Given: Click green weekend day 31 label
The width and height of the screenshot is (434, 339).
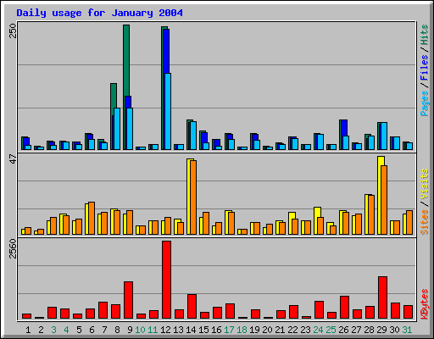Looking at the screenshot, I should click(x=407, y=330).
